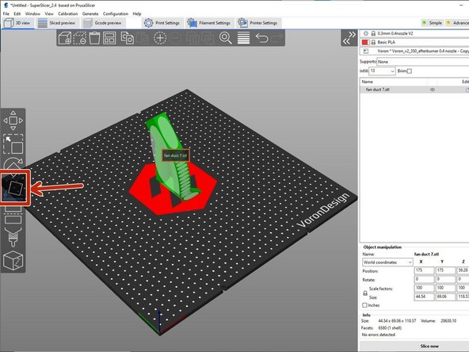Switch to Advanced mode
The image size is (469, 352).
click(x=457, y=23)
